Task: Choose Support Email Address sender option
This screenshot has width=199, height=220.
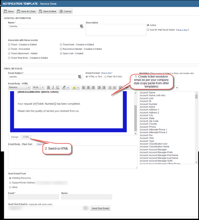Action: [10, 183]
